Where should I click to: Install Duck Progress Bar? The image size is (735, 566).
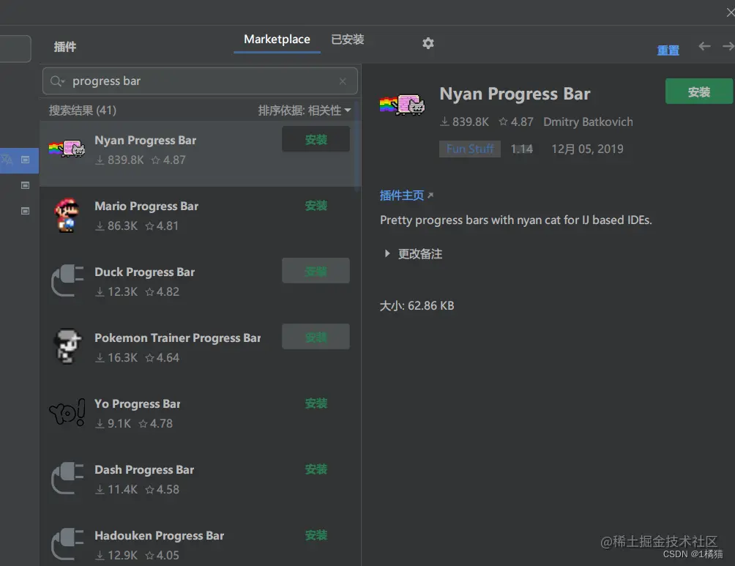(x=316, y=271)
